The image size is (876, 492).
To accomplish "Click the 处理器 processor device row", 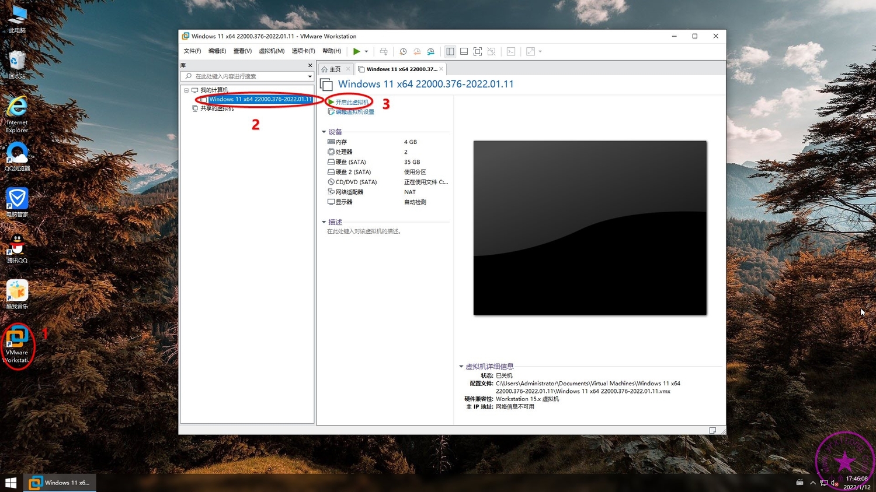I will (388, 152).
